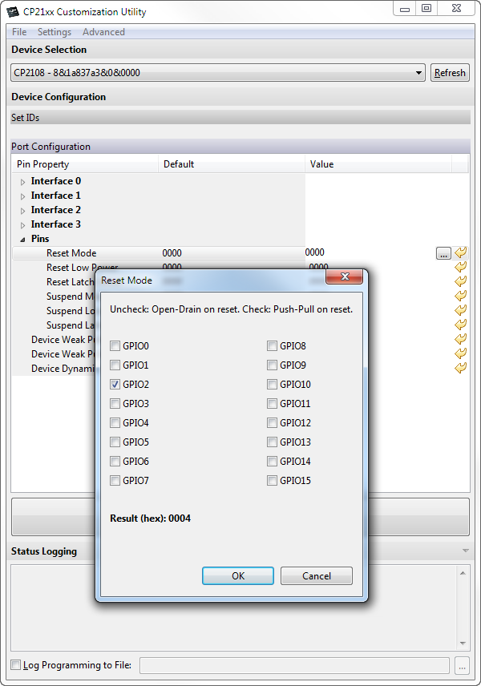The image size is (481, 686).
Task: Cancel the Reset Mode dialog
Action: click(317, 575)
